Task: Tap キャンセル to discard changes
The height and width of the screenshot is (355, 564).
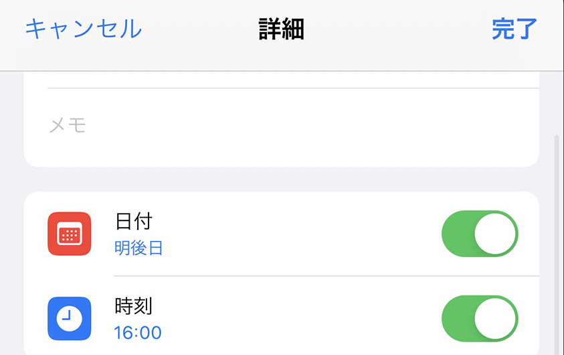Action: point(84,29)
